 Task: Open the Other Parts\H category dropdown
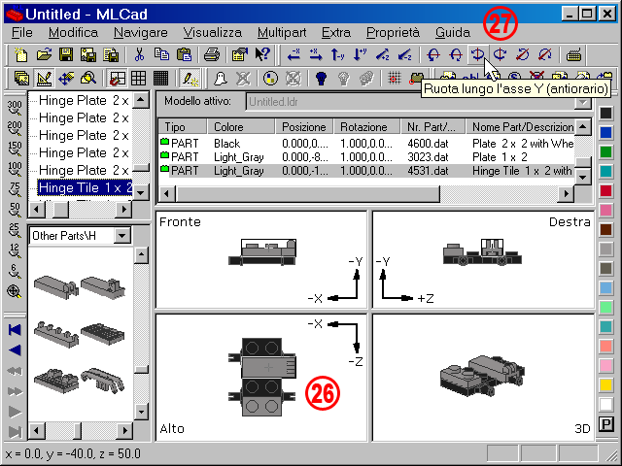pyautogui.click(x=121, y=236)
